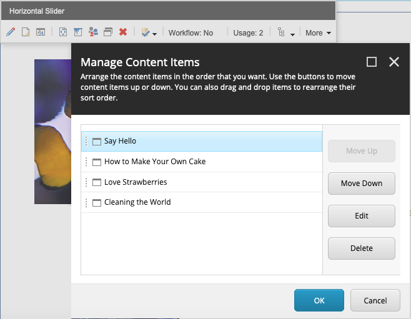Click window icon next to Say Hello
This screenshot has width=411, height=319.
[x=96, y=142]
